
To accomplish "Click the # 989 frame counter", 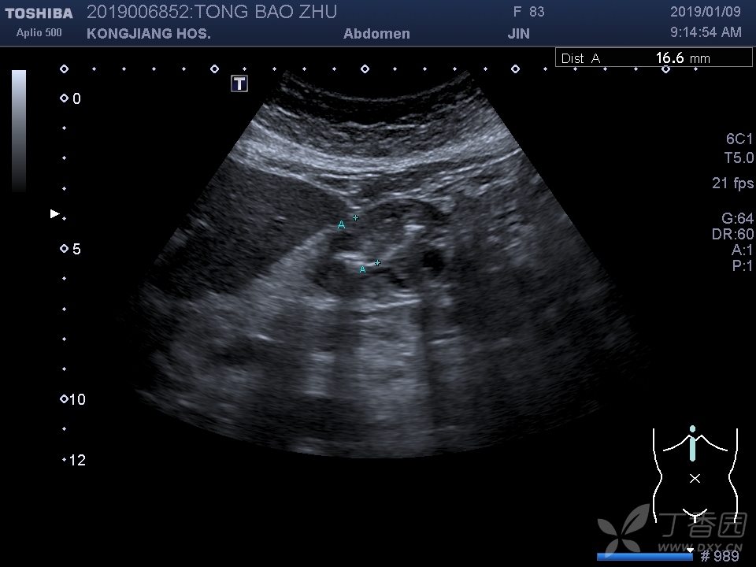I will (719, 557).
